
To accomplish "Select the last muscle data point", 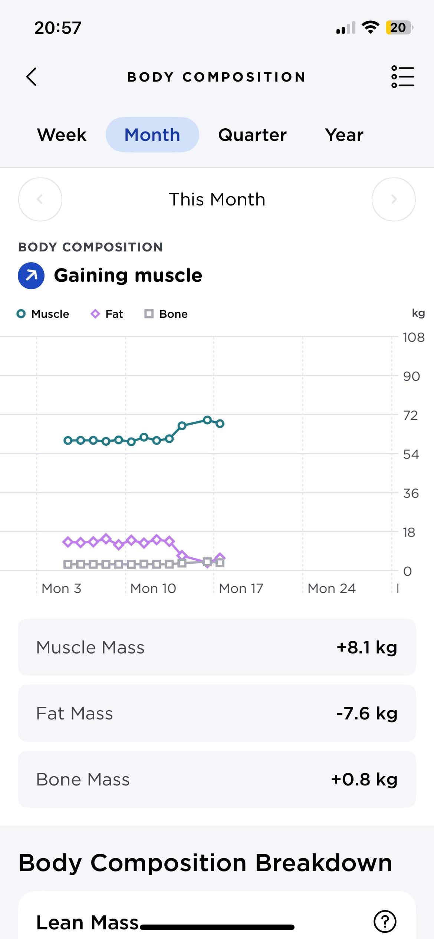I will [x=220, y=424].
